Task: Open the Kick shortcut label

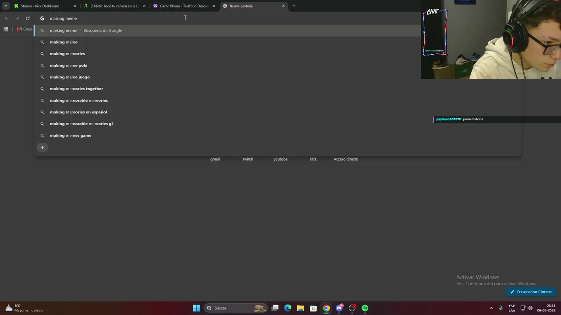Action: (313, 159)
